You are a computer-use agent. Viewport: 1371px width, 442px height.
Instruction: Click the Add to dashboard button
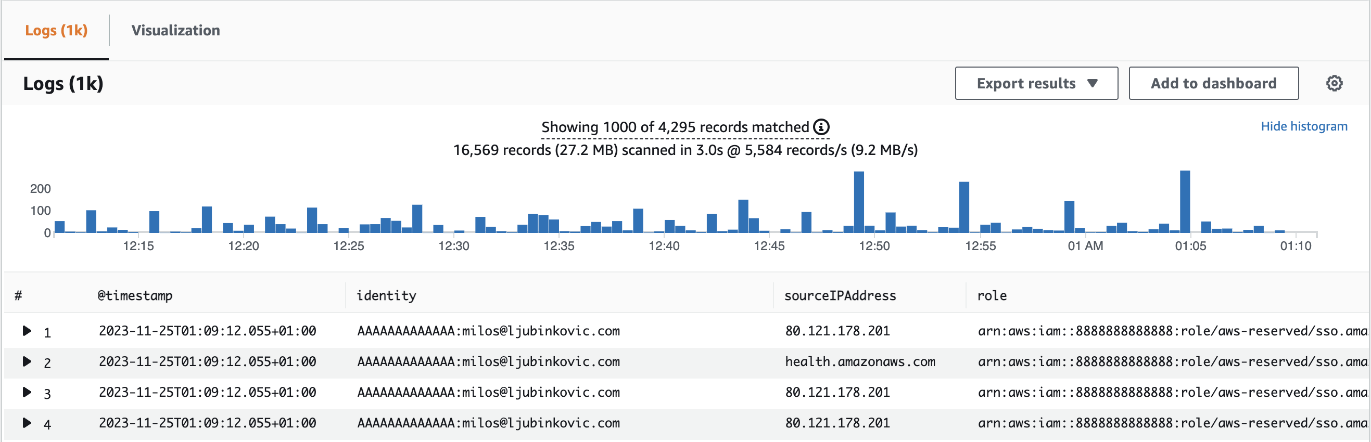click(x=1213, y=84)
